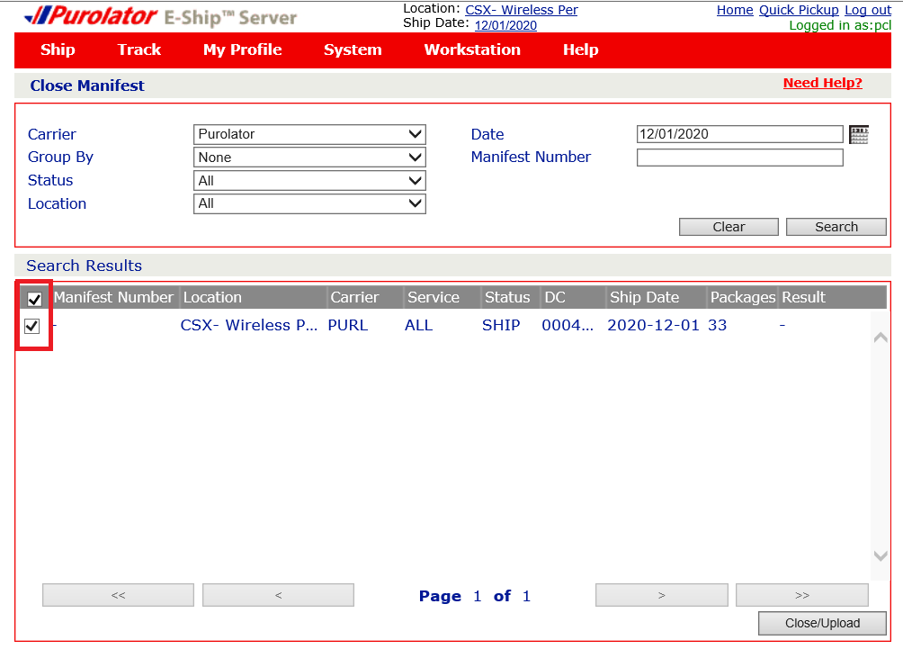Image resolution: width=903 pixels, height=649 pixels.
Task: Open the Workstation menu
Action: point(472,50)
